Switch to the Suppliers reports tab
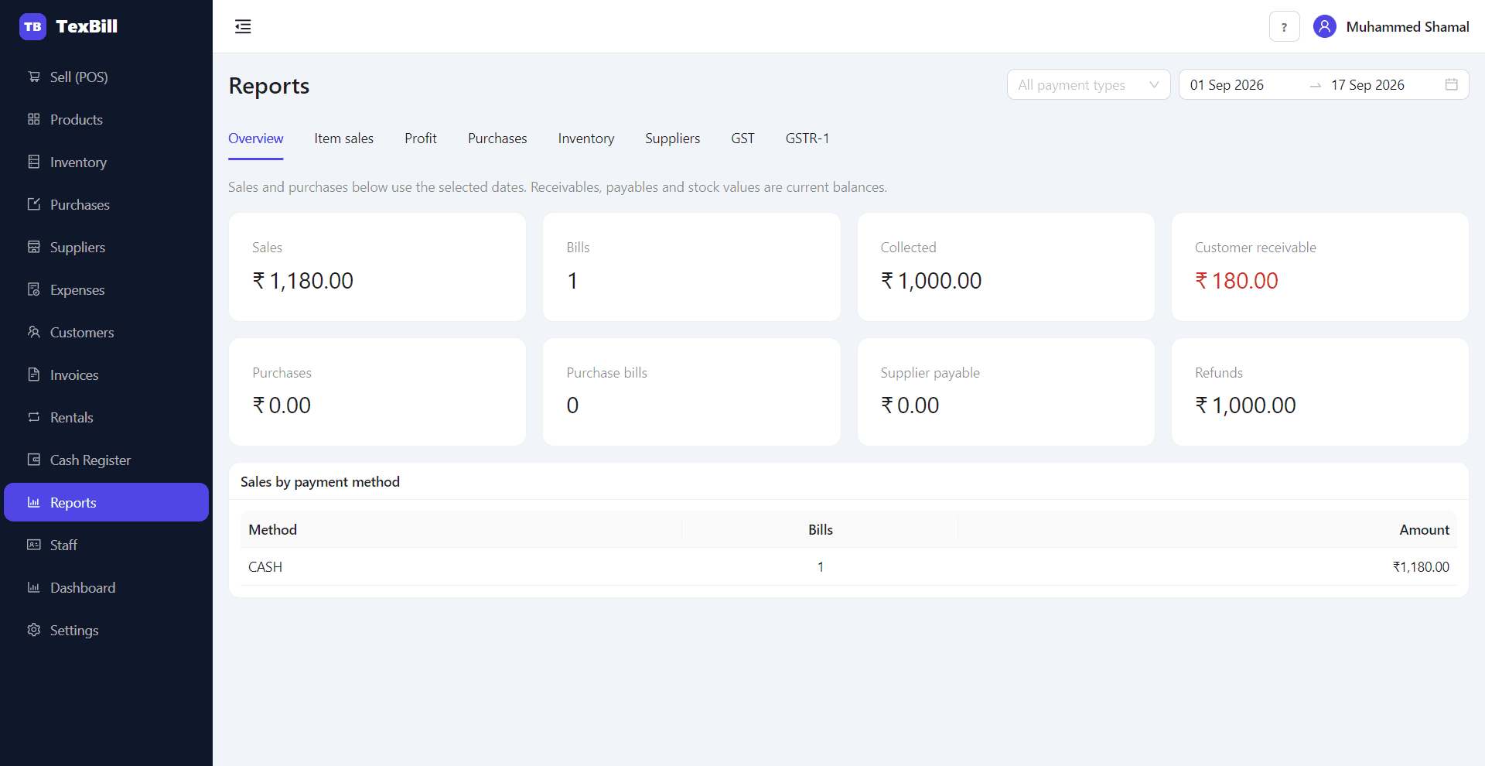 coord(673,138)
